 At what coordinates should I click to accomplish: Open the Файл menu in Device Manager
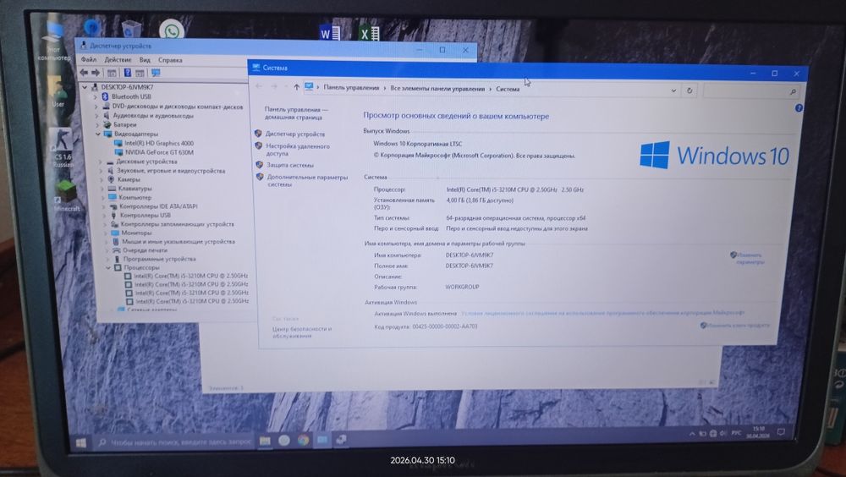pyautogui.click(x=89, y=59)
